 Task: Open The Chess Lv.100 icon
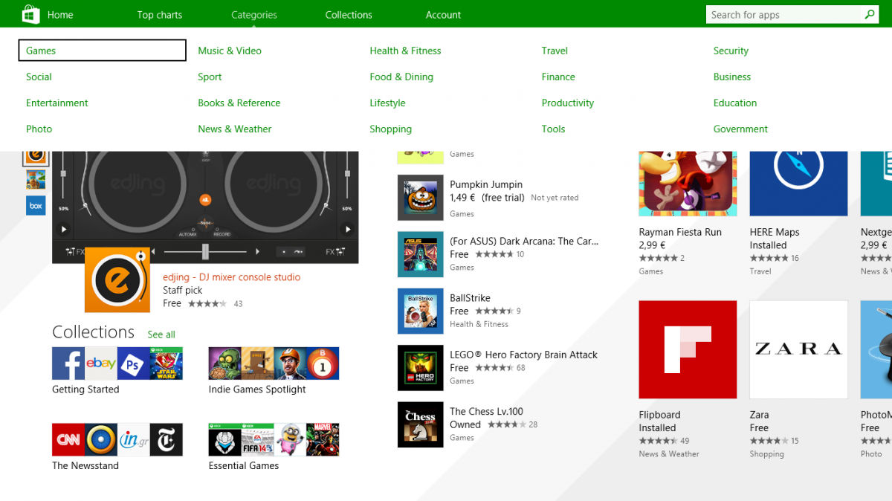coord(421,424)
